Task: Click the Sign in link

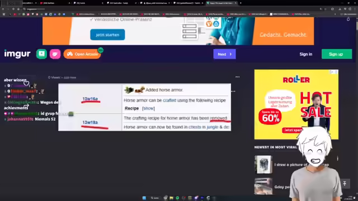Action: pos(306,54)
